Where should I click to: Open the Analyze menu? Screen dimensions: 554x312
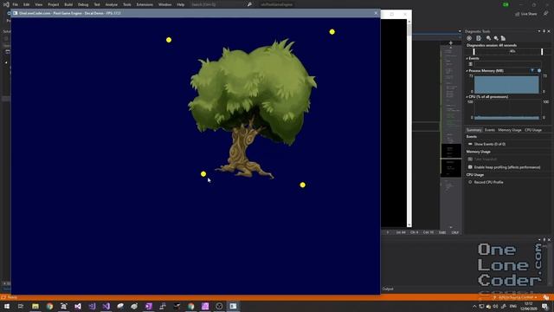[x=112, y=4]
